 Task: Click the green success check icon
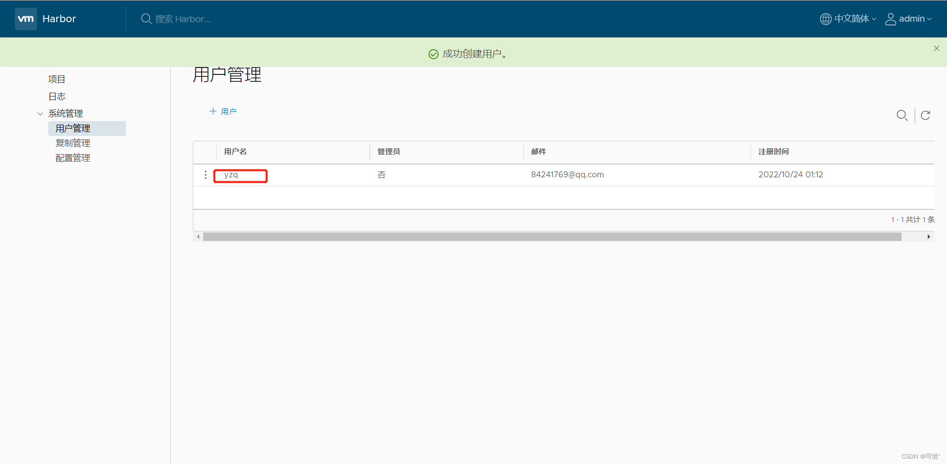click(x=433, y=54)
